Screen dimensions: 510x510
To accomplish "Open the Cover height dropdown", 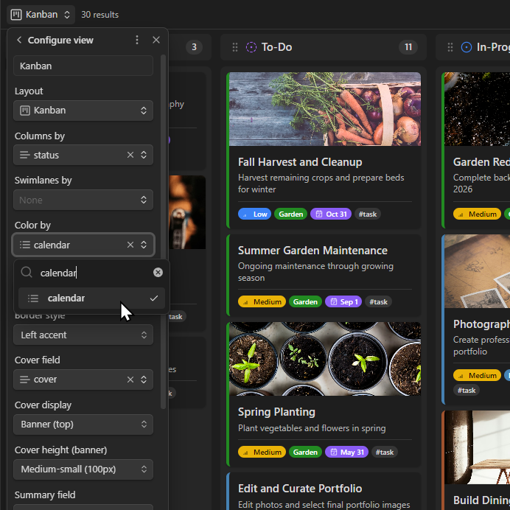I will pyautogui.click(x=83, y=469).
